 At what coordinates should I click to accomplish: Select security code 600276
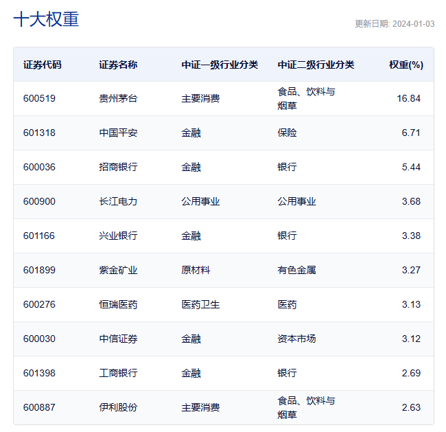[x=39, y=305]
